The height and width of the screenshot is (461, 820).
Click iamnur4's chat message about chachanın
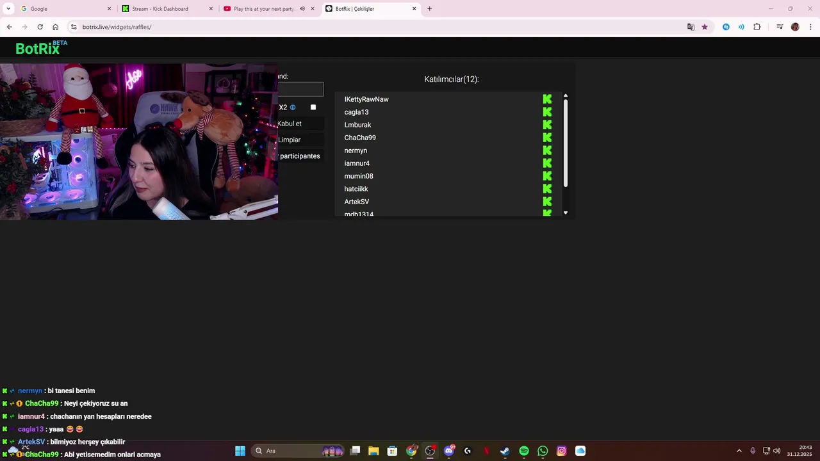tap(101, 416)
